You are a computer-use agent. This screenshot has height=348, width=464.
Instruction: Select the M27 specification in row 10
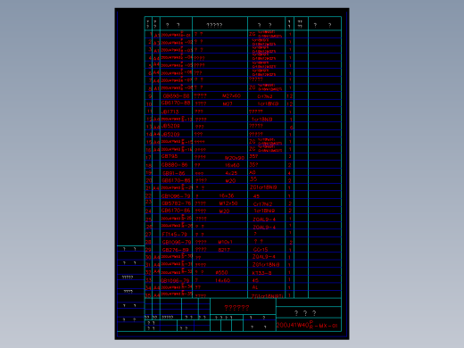pos(228,104)
